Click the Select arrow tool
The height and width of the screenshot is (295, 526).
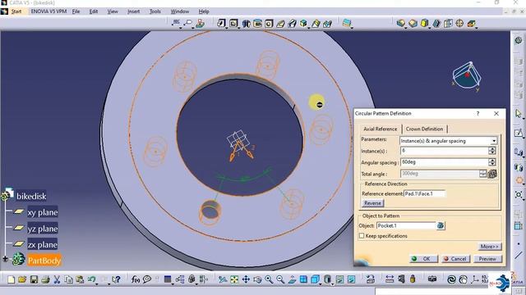point(519,114)
